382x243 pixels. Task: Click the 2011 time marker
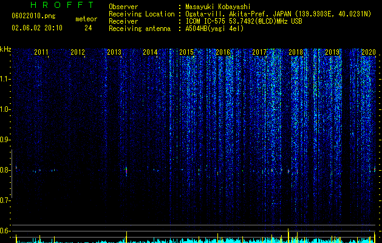[x=41, y=52]
